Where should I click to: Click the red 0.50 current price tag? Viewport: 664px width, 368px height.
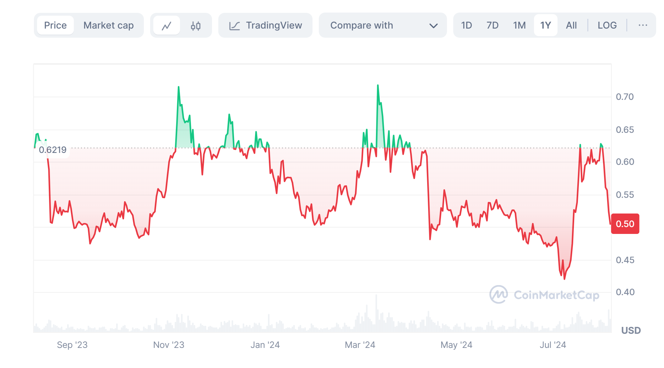(625, 224)
